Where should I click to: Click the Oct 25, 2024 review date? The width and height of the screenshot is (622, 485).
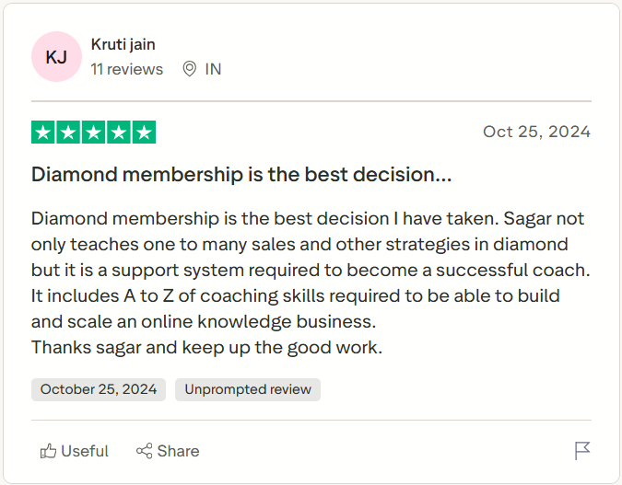click(x=536, y=132)
